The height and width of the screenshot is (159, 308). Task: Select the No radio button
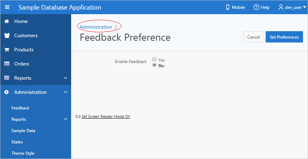pyautogui.click(x=154, y=66)
